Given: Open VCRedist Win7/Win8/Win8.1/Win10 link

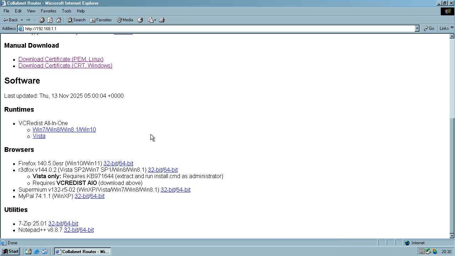Looking at the screenshot, I should click(x=64, y=130).
